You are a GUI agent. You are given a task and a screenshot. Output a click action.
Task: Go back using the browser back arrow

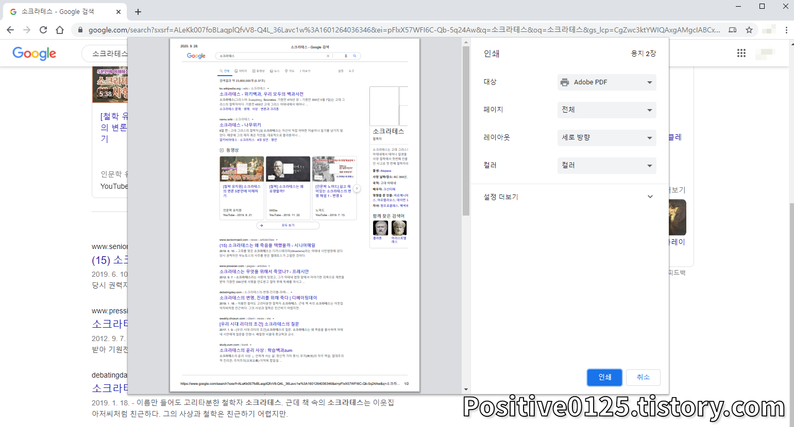coord(10,30)
